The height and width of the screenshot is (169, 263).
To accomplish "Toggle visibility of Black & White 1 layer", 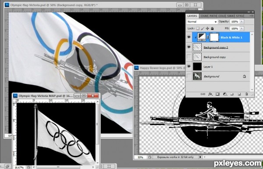I will [x=189, y=37].
